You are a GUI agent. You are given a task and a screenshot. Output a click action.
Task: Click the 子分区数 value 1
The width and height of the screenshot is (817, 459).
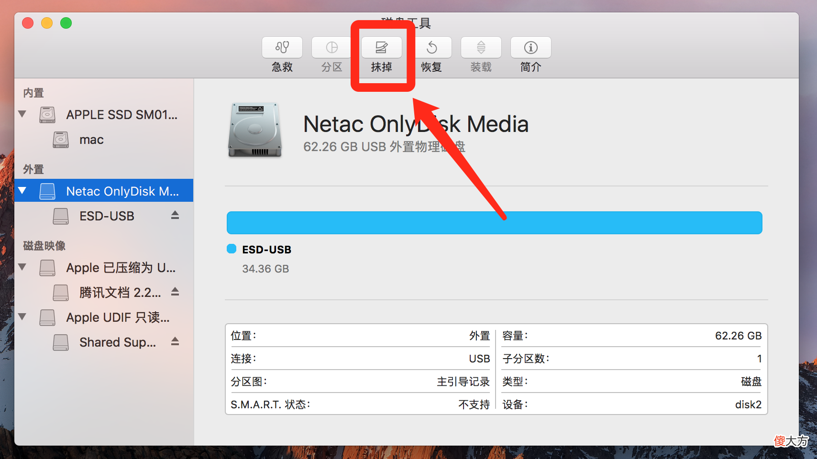point(759,359)
